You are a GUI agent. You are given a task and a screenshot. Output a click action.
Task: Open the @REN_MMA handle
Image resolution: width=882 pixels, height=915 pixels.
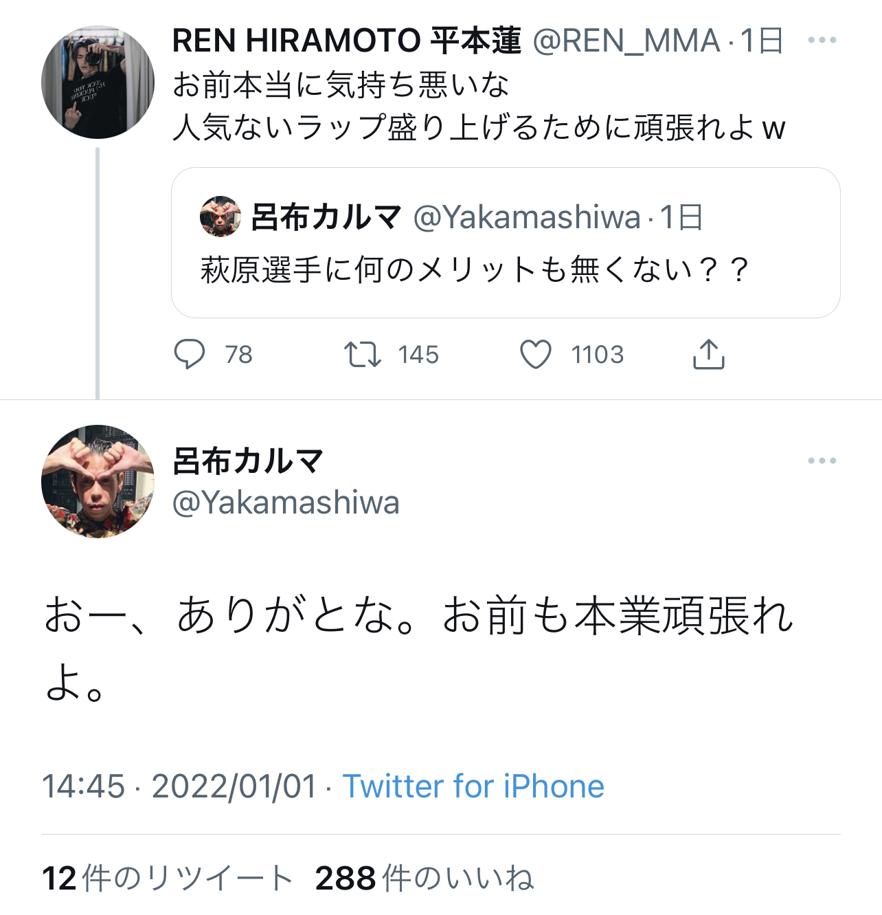point(626,41)
